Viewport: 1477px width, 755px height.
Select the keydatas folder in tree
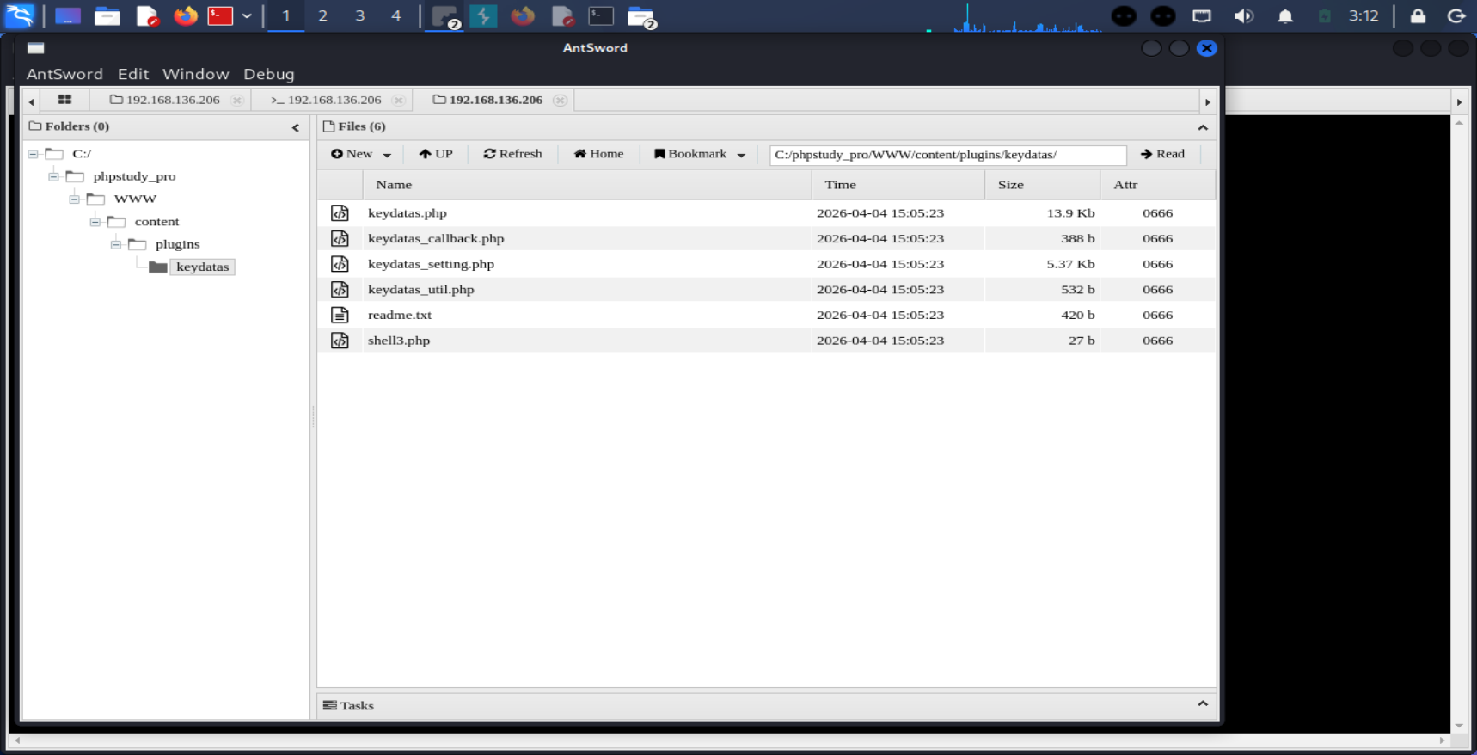tap(203, 267)
